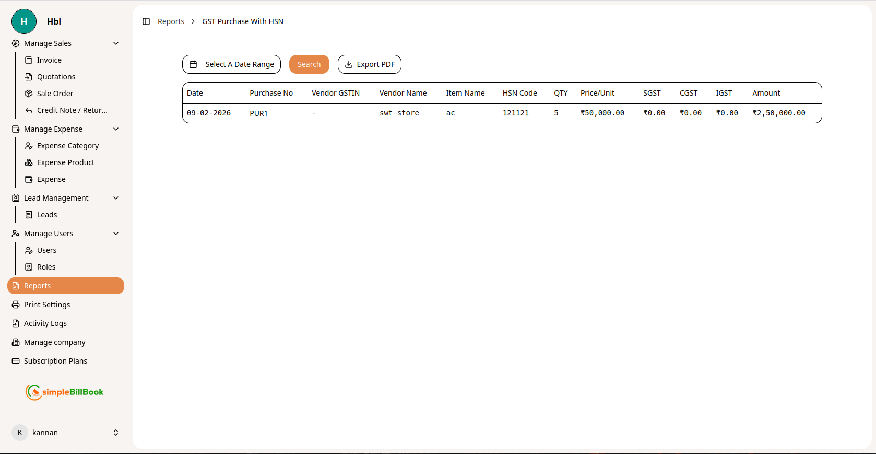Open Quotations in the sidebar
Viewport: 876px width, 454px height.
coord(56,77)
